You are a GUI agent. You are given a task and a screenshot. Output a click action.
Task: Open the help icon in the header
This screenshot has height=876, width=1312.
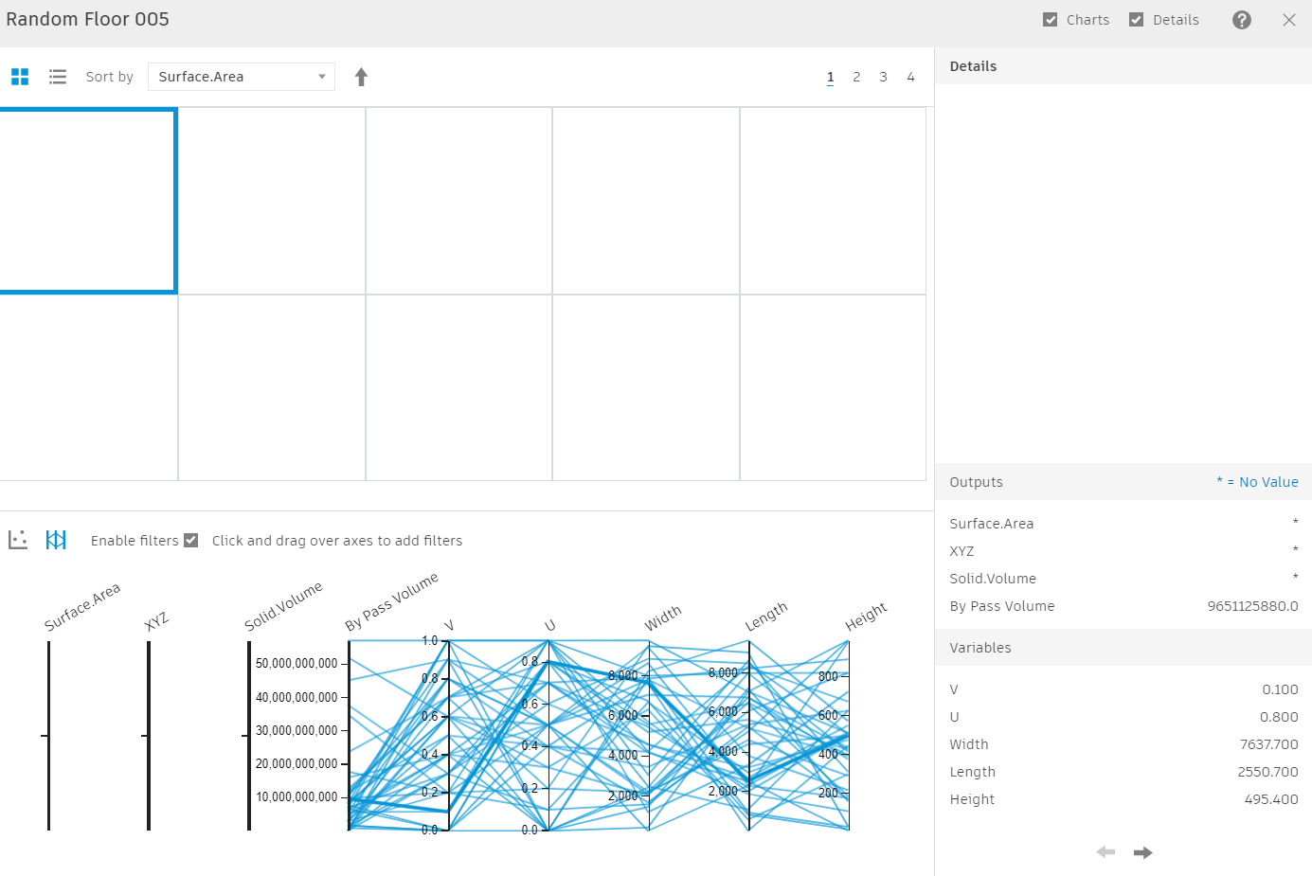[x=1242, y=19]
